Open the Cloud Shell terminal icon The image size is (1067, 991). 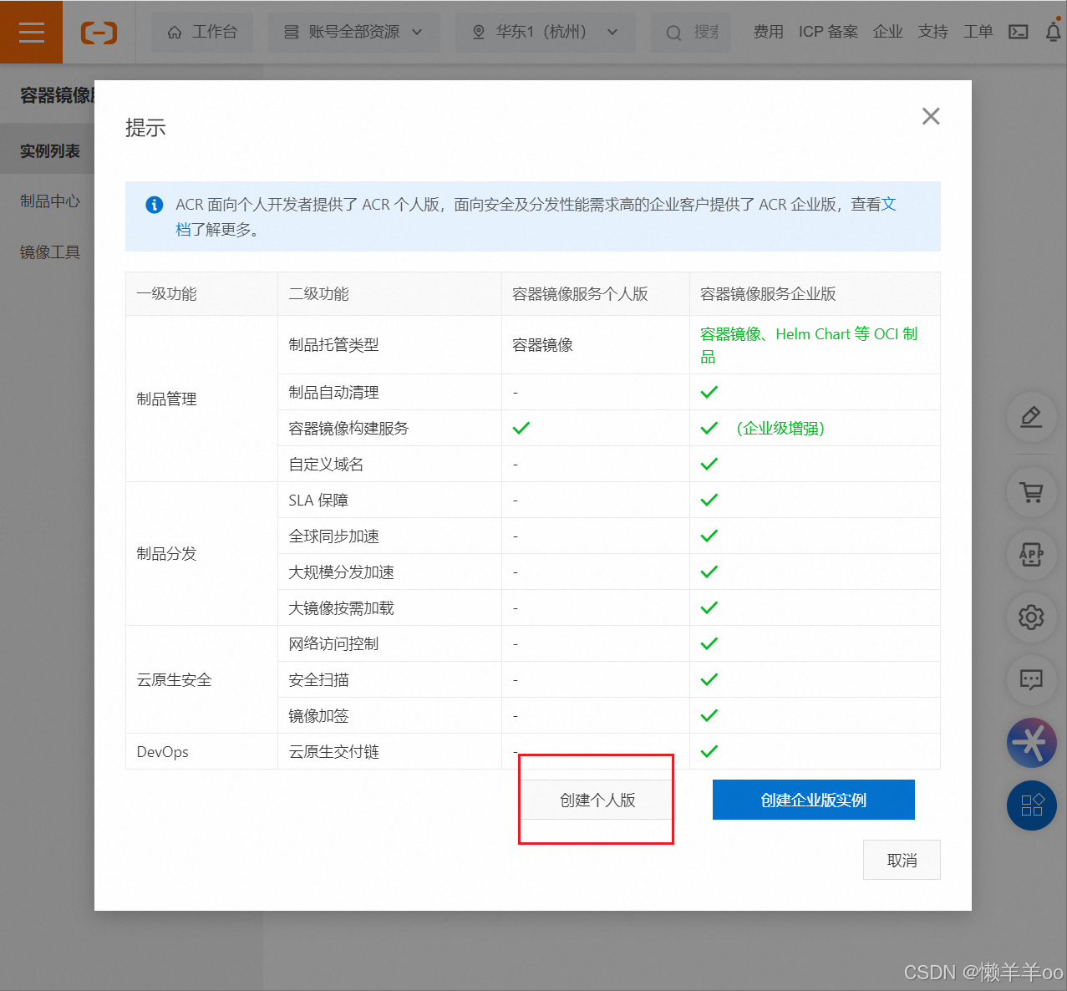click(x=1018, y=32)
